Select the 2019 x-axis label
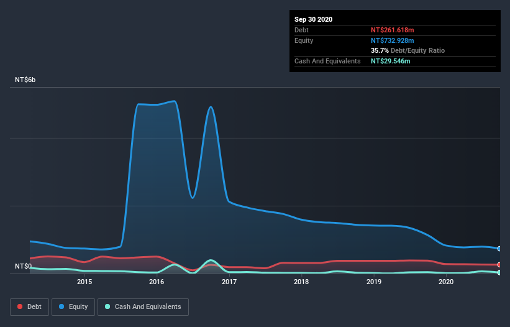This screenshot has width=510, height=327. [x=374, y=282]
